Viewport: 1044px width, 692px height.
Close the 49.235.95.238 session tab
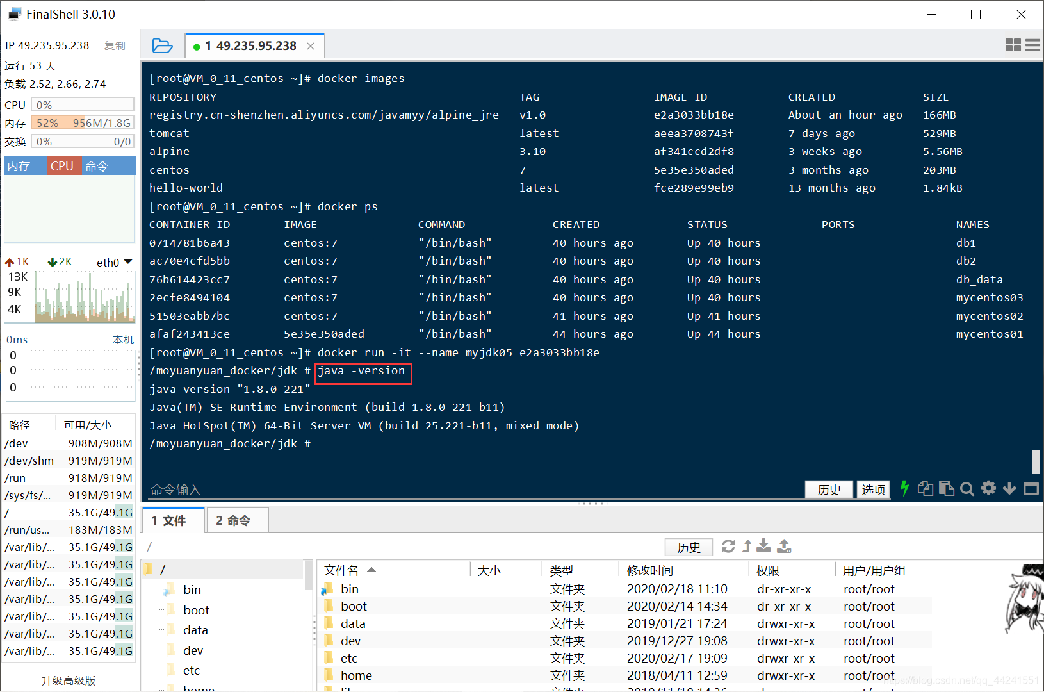coord(311,46)
